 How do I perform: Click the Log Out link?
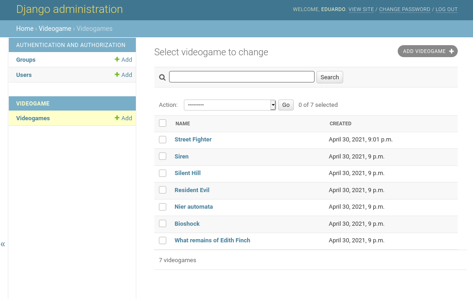click(446, 10)
